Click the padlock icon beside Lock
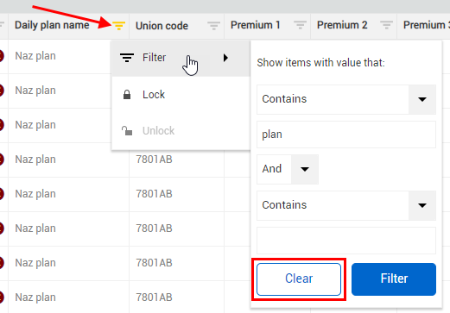This screenshot has height=313, width=450. 127,95
